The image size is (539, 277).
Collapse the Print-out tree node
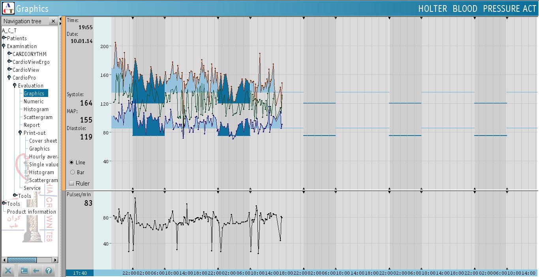tap(21, 133)
